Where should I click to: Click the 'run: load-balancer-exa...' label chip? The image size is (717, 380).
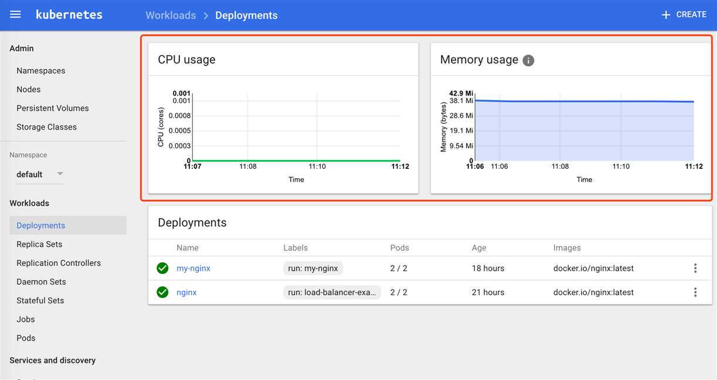click(332, 292)
